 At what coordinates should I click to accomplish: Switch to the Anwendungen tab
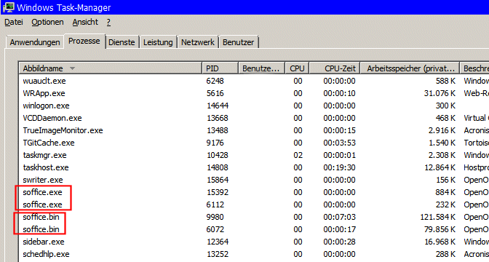(x=35, y=42)
